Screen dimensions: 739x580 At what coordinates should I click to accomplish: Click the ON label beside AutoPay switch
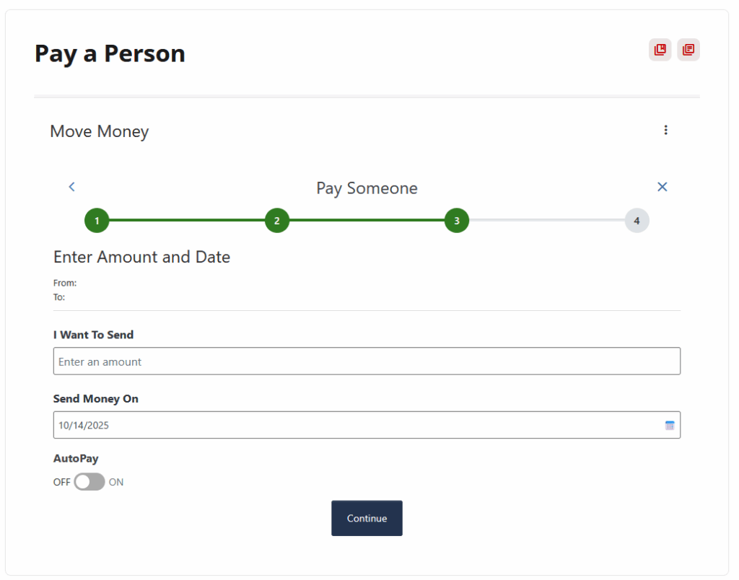pos(116,482)
